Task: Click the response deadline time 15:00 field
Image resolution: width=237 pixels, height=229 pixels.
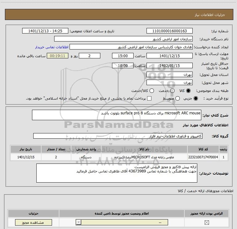Action: [123, 56]
